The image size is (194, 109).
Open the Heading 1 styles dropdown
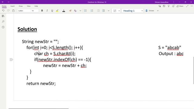click(133, 11)
